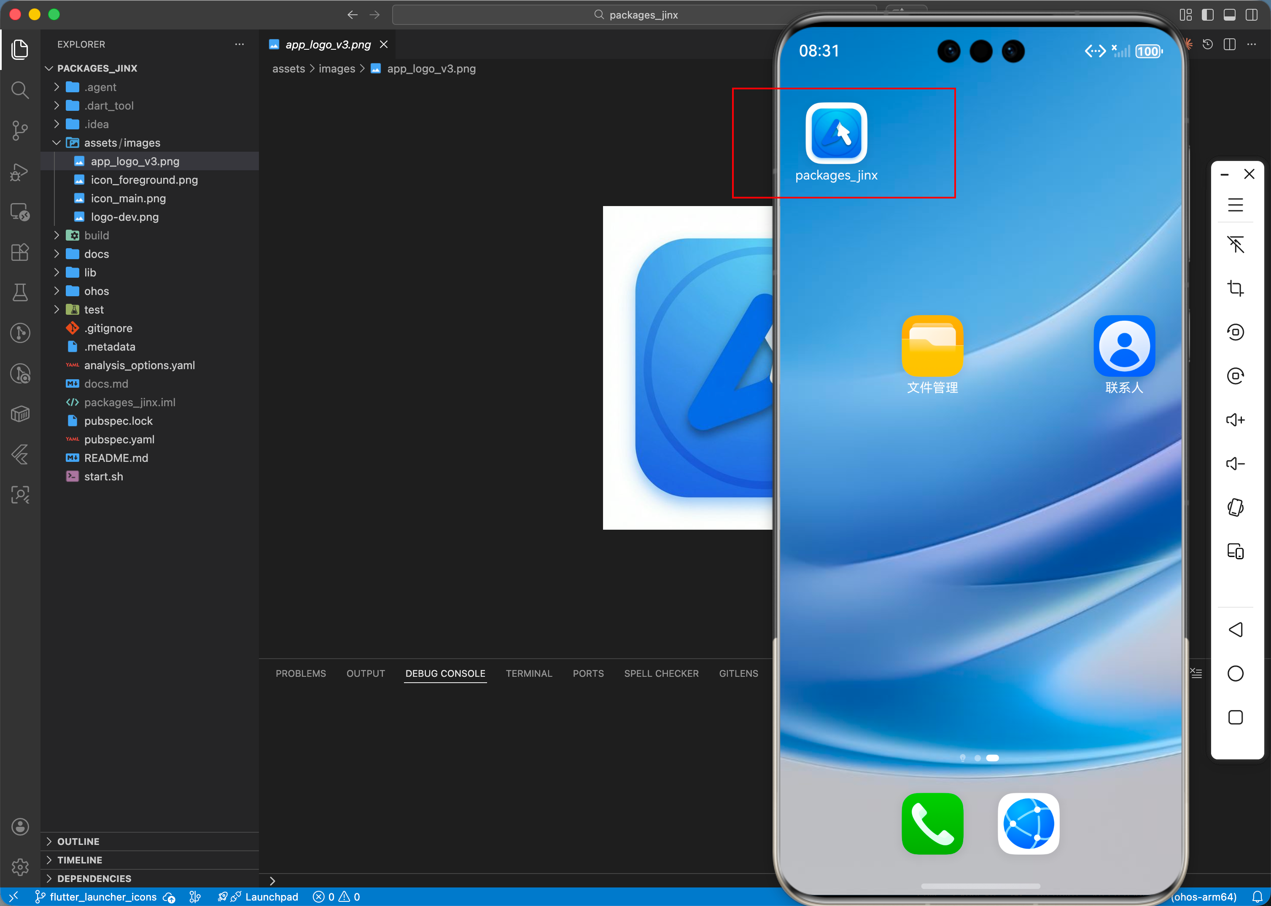This screenshot has height=906, width=1271.
Task: Switch to the TERMINAL tab
Action: (529, 673)
